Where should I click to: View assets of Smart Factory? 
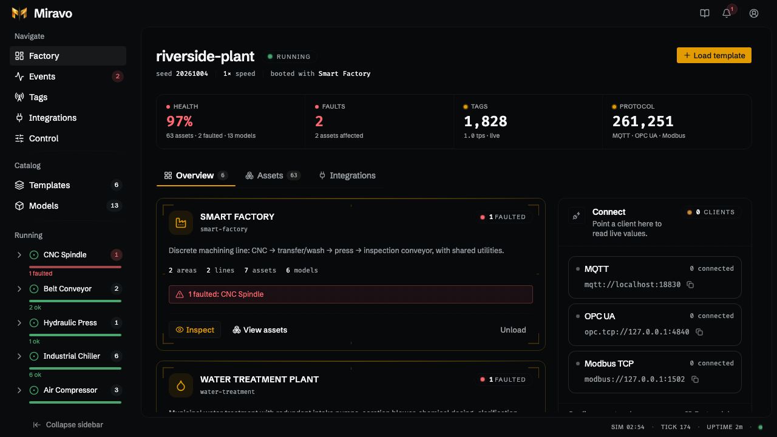(260, 330)
